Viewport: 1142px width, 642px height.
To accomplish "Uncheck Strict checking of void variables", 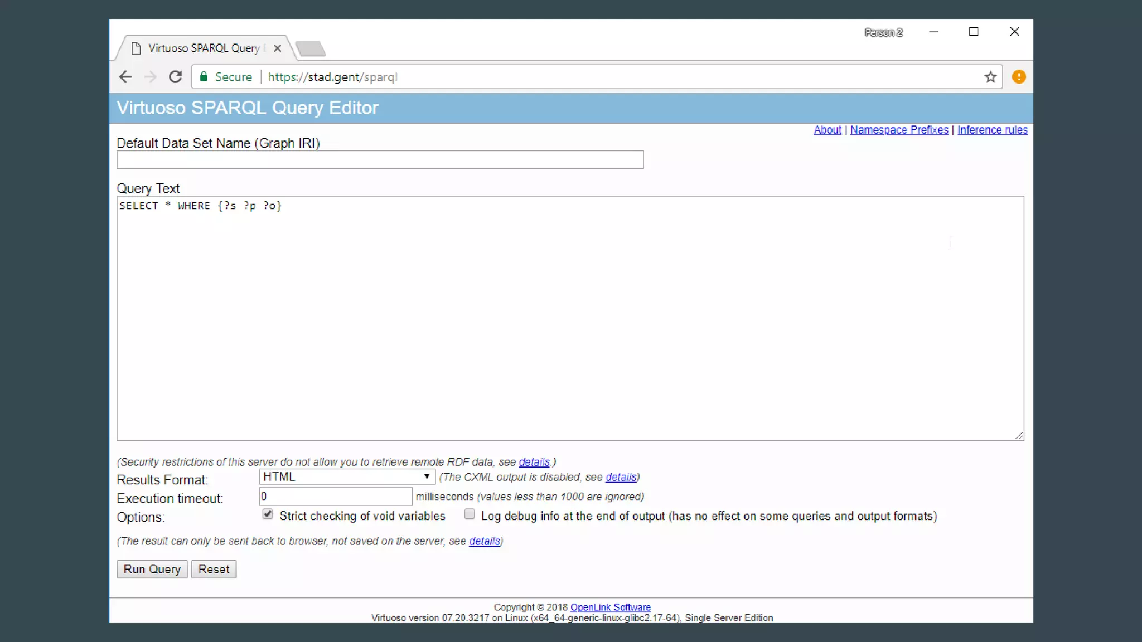I will [268, 514].
